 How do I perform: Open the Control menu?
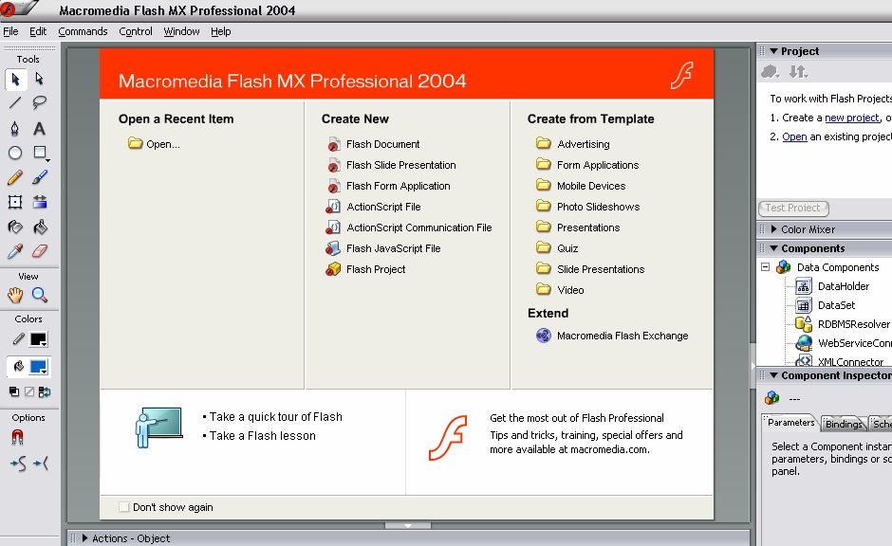tap(136, 31)
